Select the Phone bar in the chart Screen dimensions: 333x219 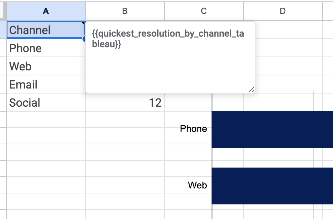tap(273, 129)
